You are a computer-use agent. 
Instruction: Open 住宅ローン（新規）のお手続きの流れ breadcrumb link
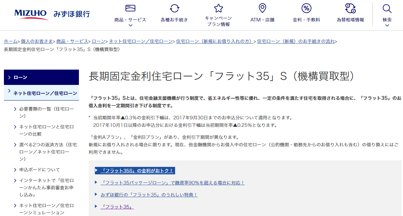(x=296, y=41)
